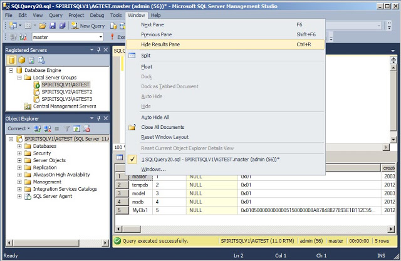This screenshot has width=401, height=261.
Task: Click results grid horizontal scrollbar left arrow
Action: click(x=118, y=229)
